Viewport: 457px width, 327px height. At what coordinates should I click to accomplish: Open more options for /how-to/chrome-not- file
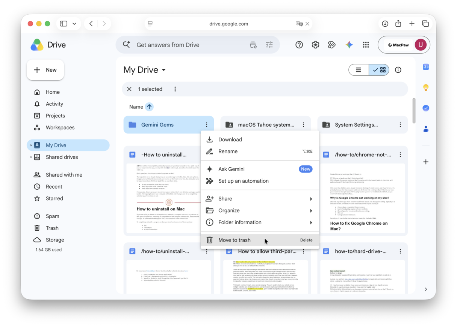click(x=400, y=154)
